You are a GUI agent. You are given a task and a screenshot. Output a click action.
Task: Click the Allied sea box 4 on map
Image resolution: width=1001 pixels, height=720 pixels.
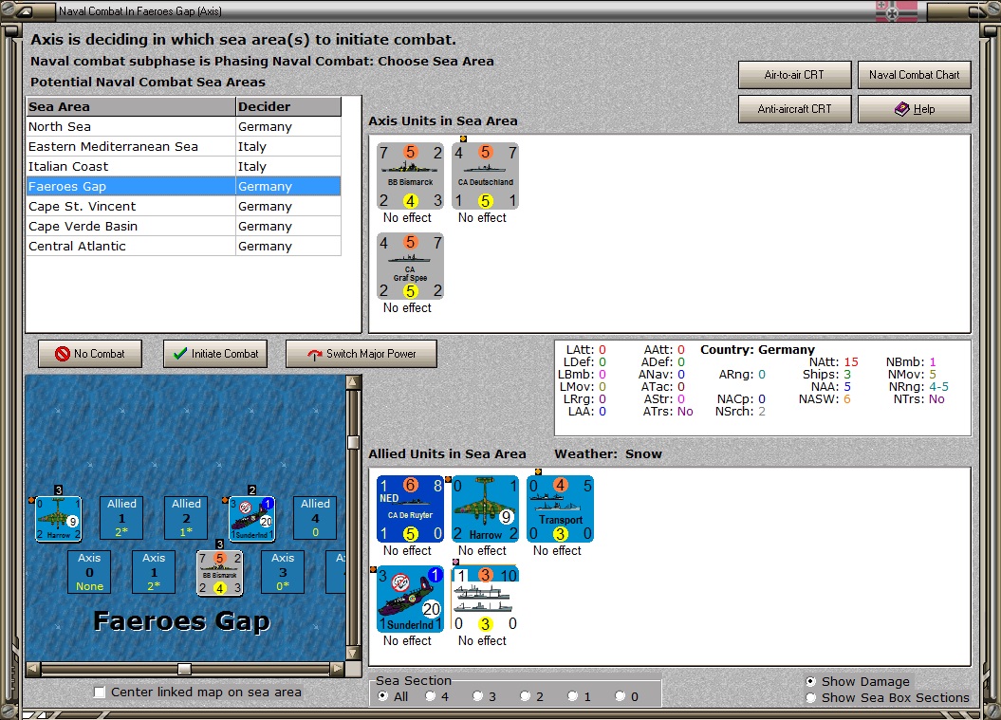coord(315,518)
